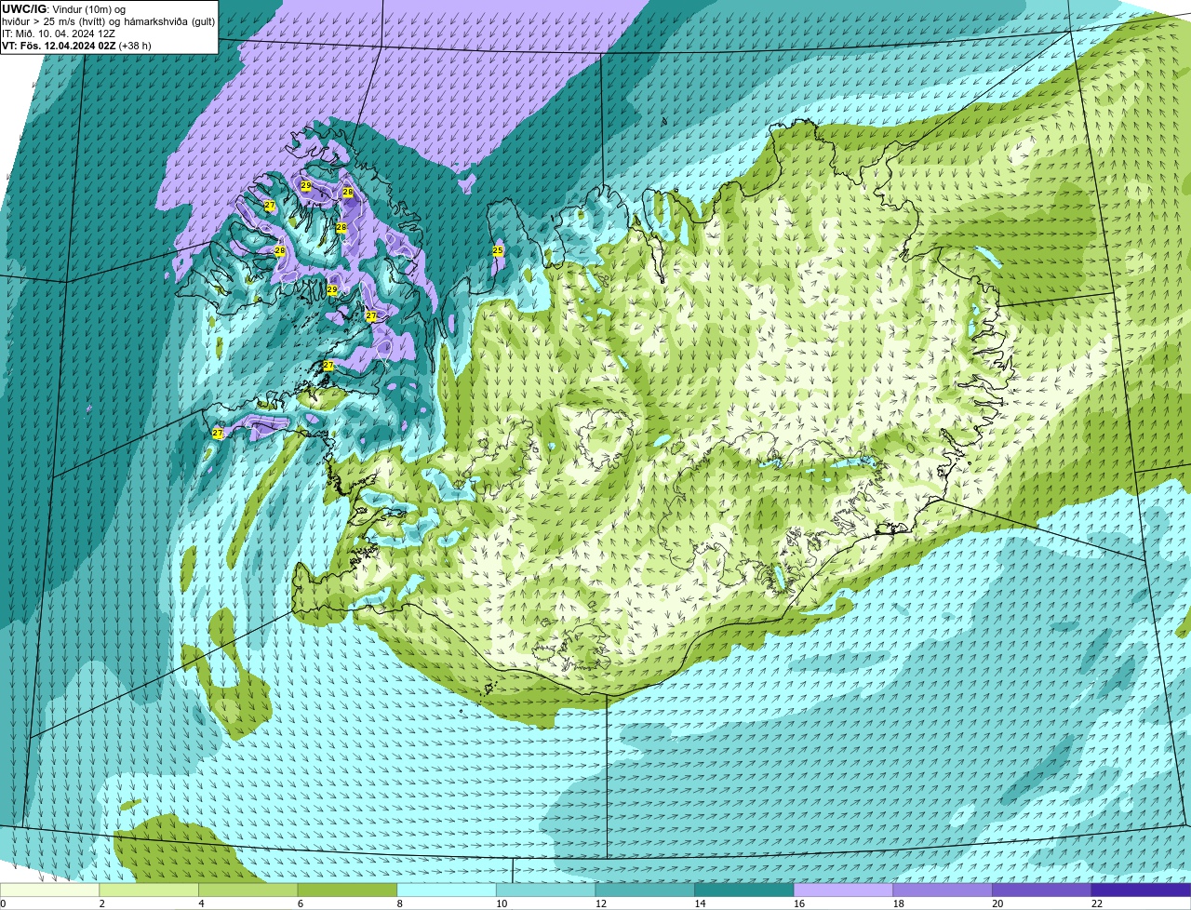Click the 2–4 m/s light green legend swatch
The height and width of the screenshot is (910, 1191).
[149, 890]
